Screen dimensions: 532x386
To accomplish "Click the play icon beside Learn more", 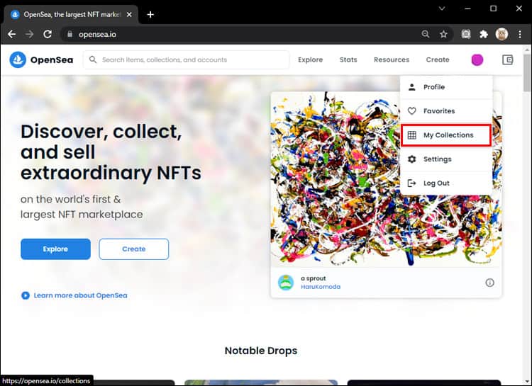I will point(26,295).
